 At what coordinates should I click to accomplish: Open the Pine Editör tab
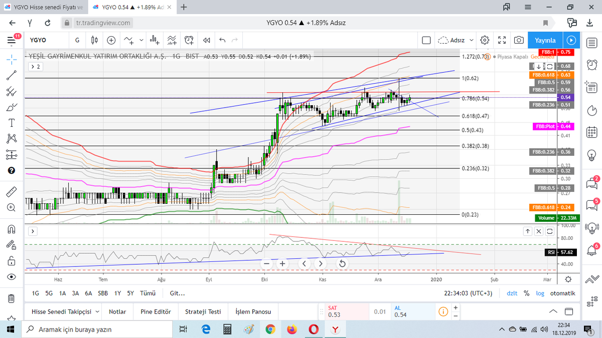[156, 311]
